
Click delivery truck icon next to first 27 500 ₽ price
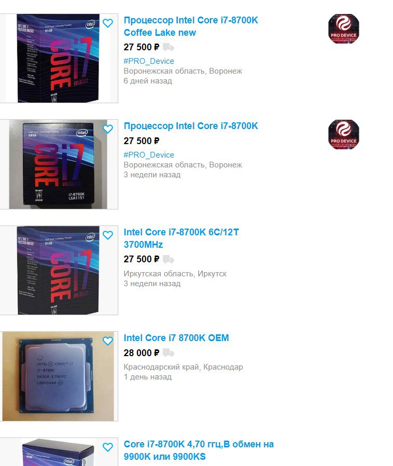(169, 47)
